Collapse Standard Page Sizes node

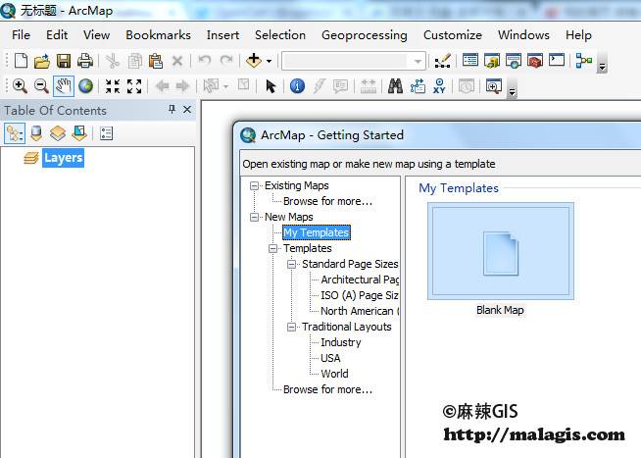click(x=291, y=264)
